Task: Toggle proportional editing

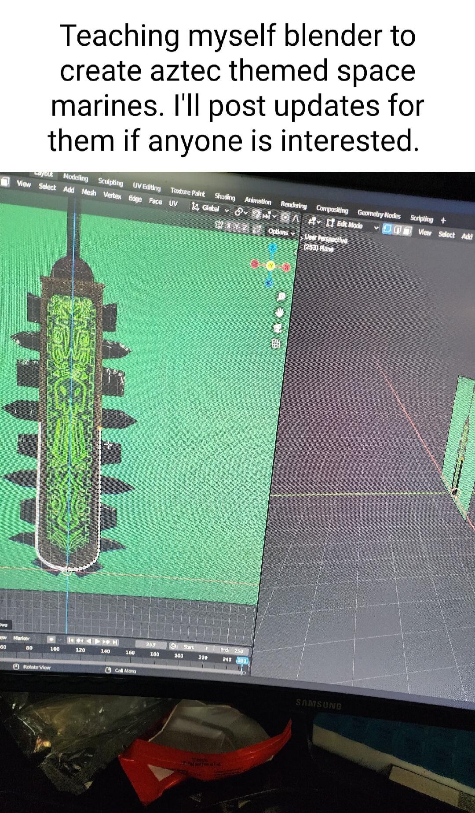Action: 285,218
